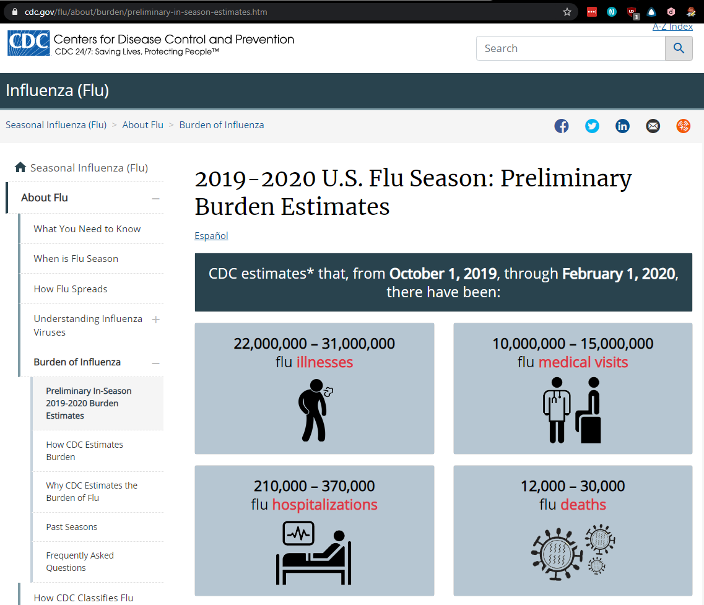704x605 pixels.
Task: Click the site lock icon in address bar
Action: [15, 12]
